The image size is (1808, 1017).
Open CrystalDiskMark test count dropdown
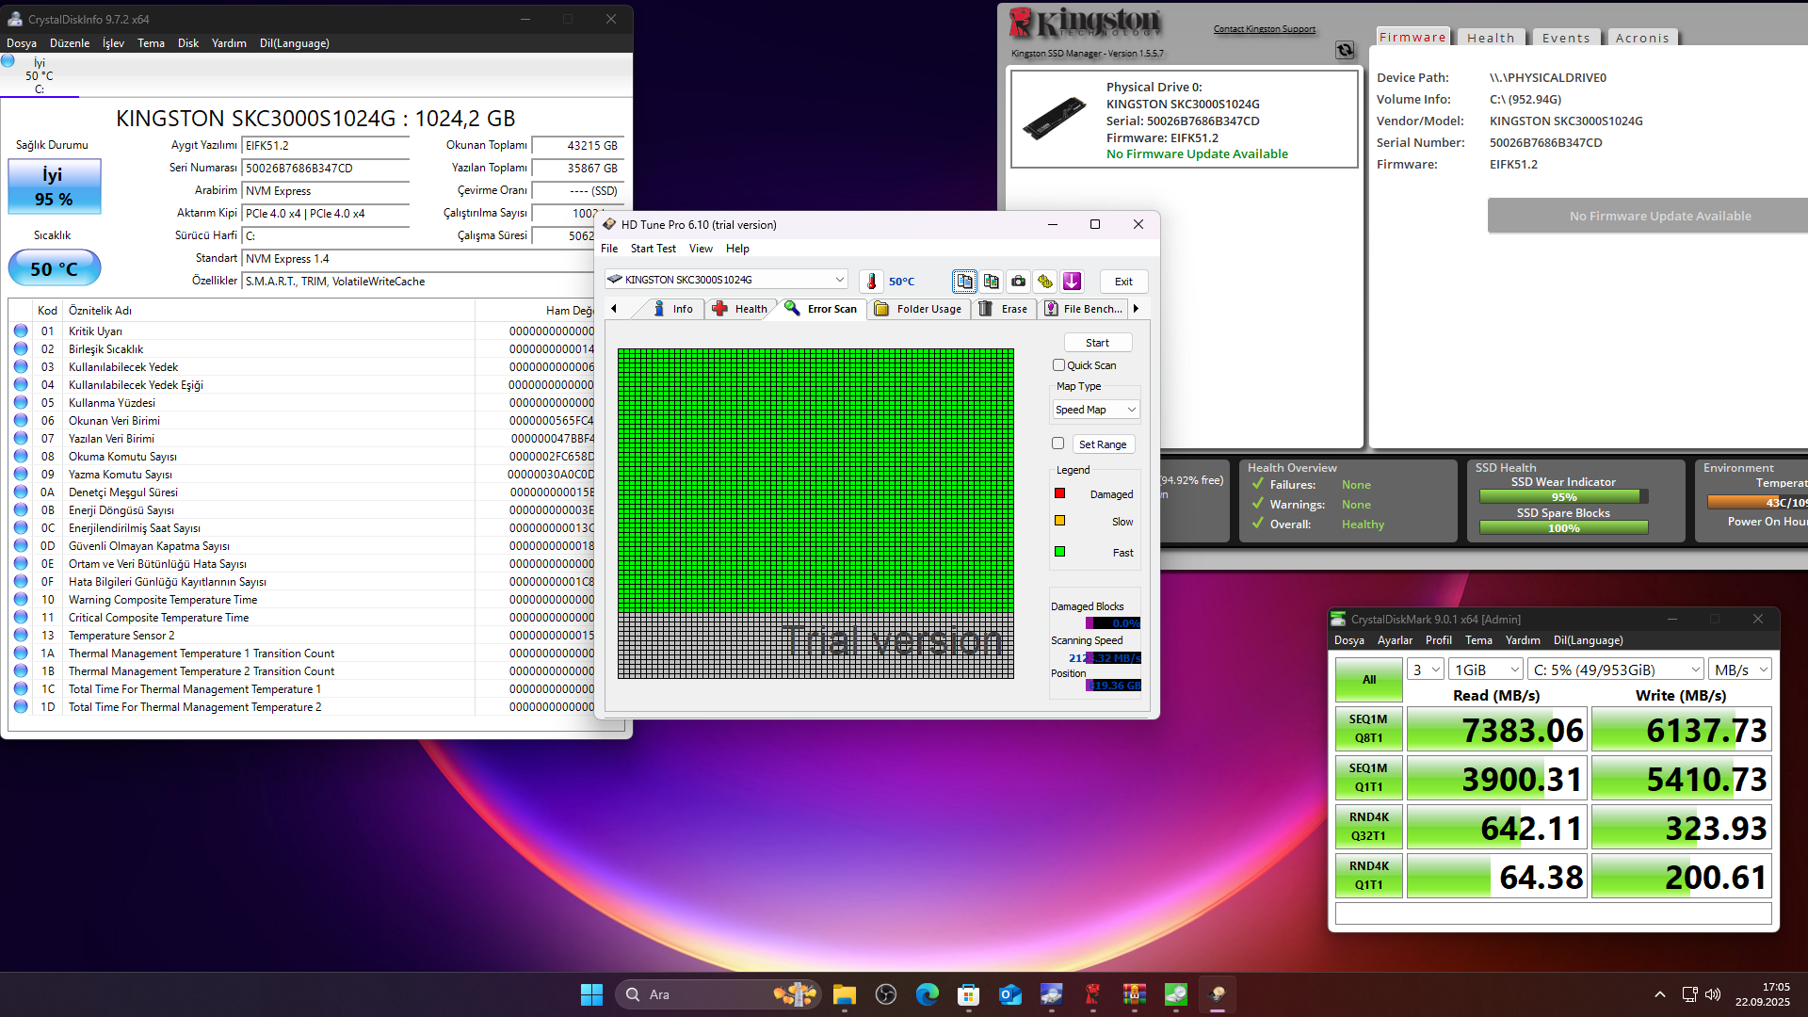click(1426, 670)
